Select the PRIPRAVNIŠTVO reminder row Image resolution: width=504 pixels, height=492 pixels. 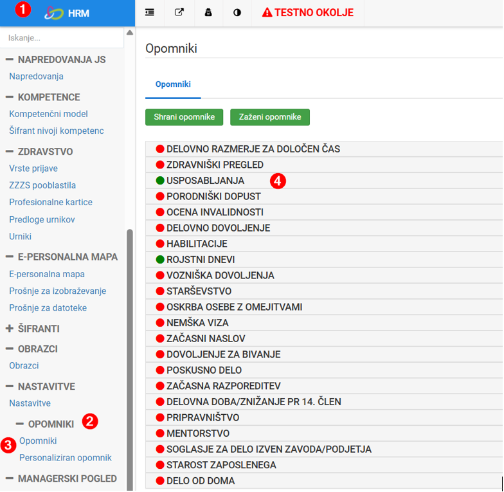pyautogui.click(x=324, y=417)
